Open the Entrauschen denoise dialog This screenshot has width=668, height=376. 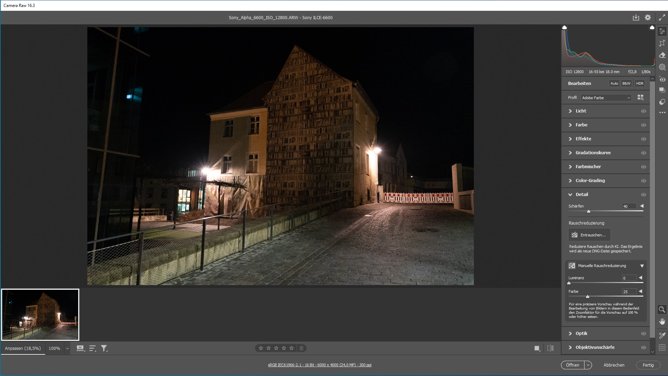589,235
